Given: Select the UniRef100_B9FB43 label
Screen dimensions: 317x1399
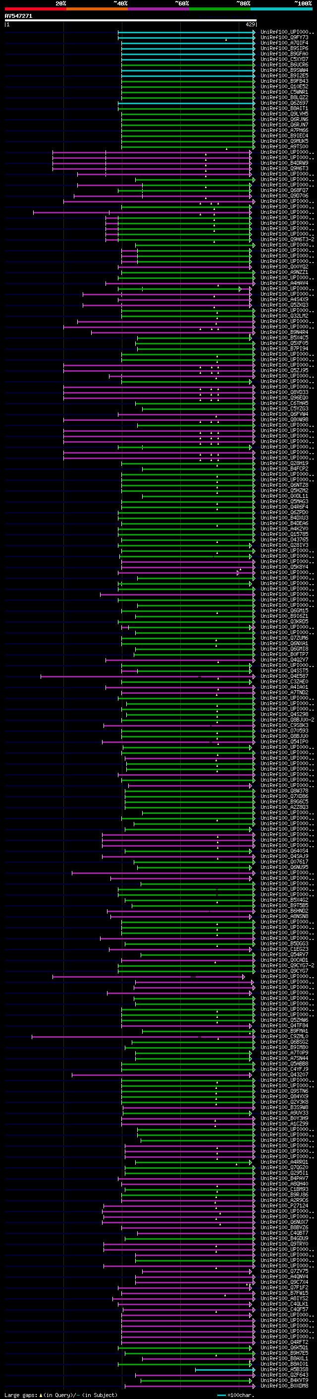Looking at the screenshot, I should (284, 81).
